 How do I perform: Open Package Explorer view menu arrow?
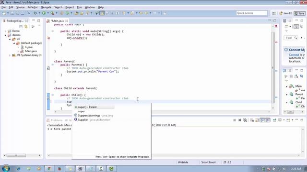(x=39, y=26)
